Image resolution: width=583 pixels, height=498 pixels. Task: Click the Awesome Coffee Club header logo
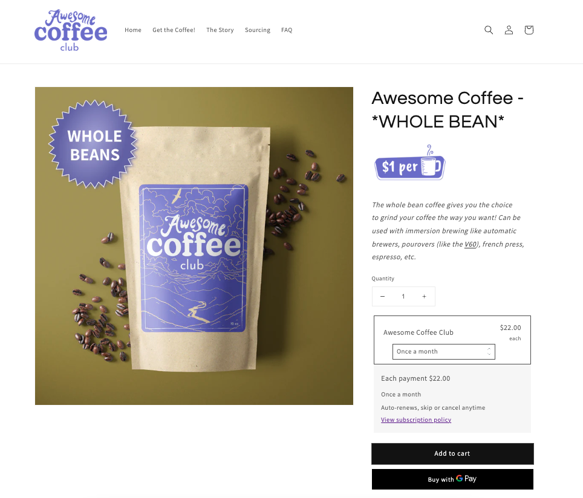tap(71, 31)
